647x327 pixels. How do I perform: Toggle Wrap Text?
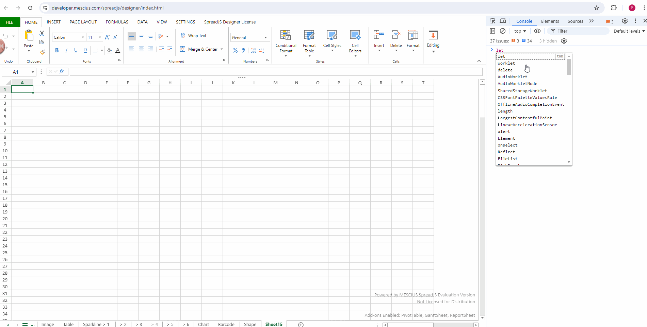(193, 36)
